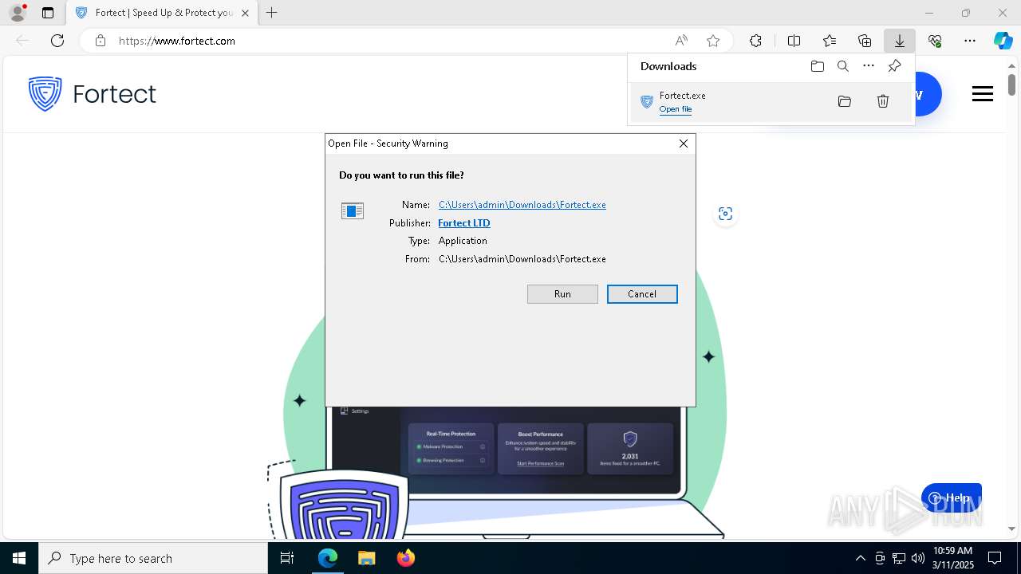The image size is (1021, 574).
Task: Open the notification center icon
Action: [995, 558]
